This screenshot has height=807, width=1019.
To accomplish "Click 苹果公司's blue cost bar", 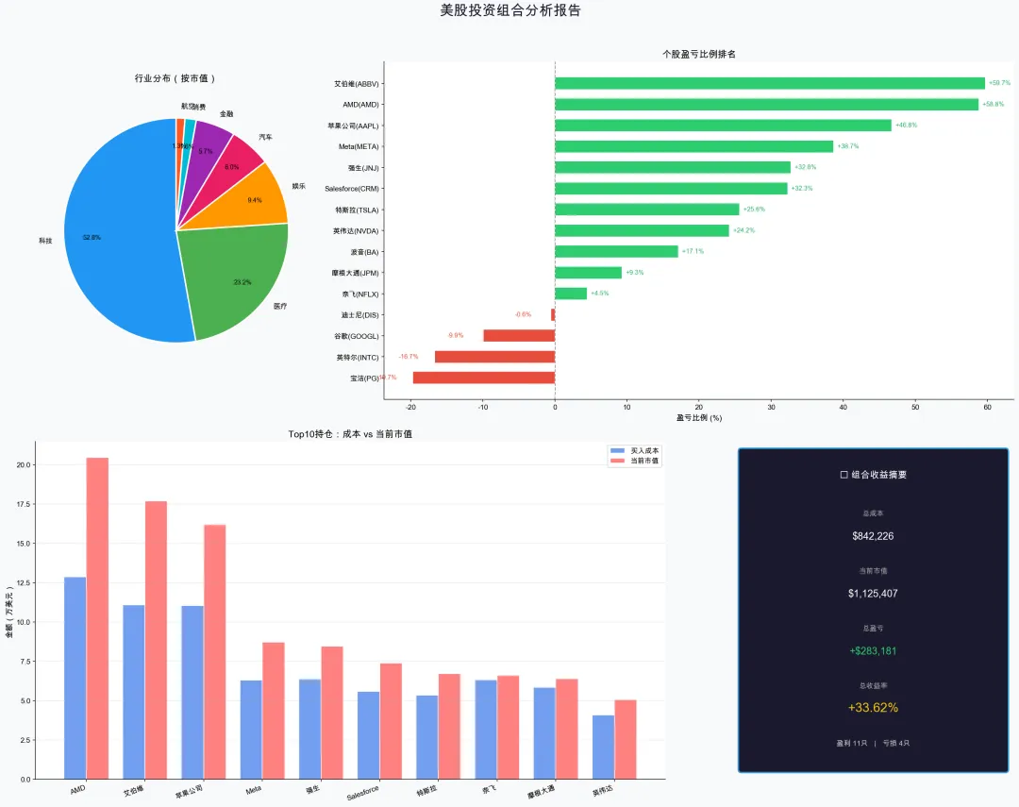I will point(192,693).
